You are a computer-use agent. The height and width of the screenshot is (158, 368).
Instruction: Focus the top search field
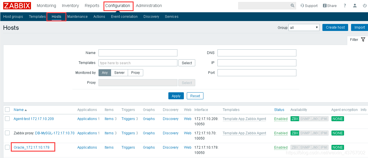point(264,6)
